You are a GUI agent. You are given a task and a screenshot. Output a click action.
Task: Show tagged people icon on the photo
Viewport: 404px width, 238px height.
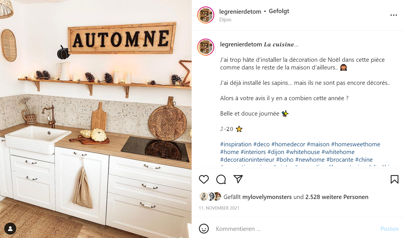10,228
